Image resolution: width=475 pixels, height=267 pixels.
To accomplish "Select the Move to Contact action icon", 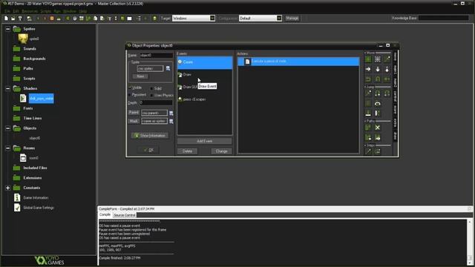I will click(x=368, y=113).
